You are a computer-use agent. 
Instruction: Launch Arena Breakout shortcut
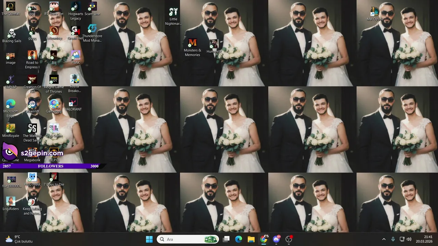click(x=74, y=84)
